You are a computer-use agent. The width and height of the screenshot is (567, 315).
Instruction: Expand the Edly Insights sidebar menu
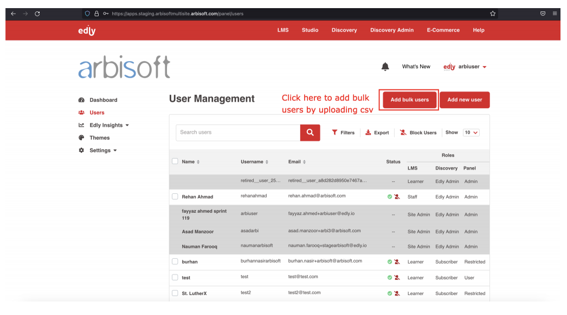click(x=104, y=126)
